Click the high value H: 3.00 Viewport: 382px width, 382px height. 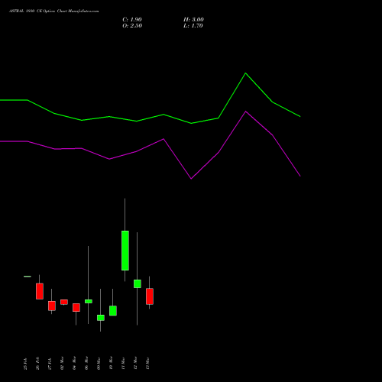193,20
